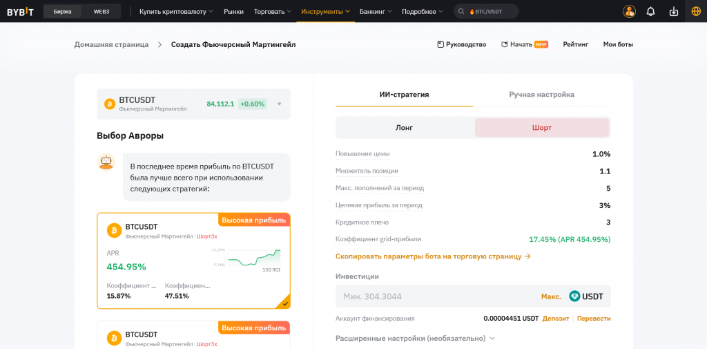This screenshot has width=707, height=349.
Task: Expand Купить криптовалюту menu
Action: click(x=176, y=11)
